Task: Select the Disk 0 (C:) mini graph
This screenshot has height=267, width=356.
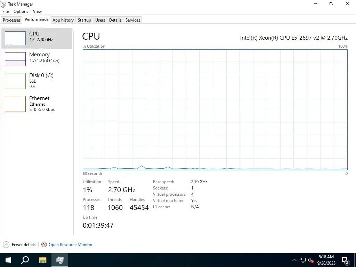Action: (15, 81)
